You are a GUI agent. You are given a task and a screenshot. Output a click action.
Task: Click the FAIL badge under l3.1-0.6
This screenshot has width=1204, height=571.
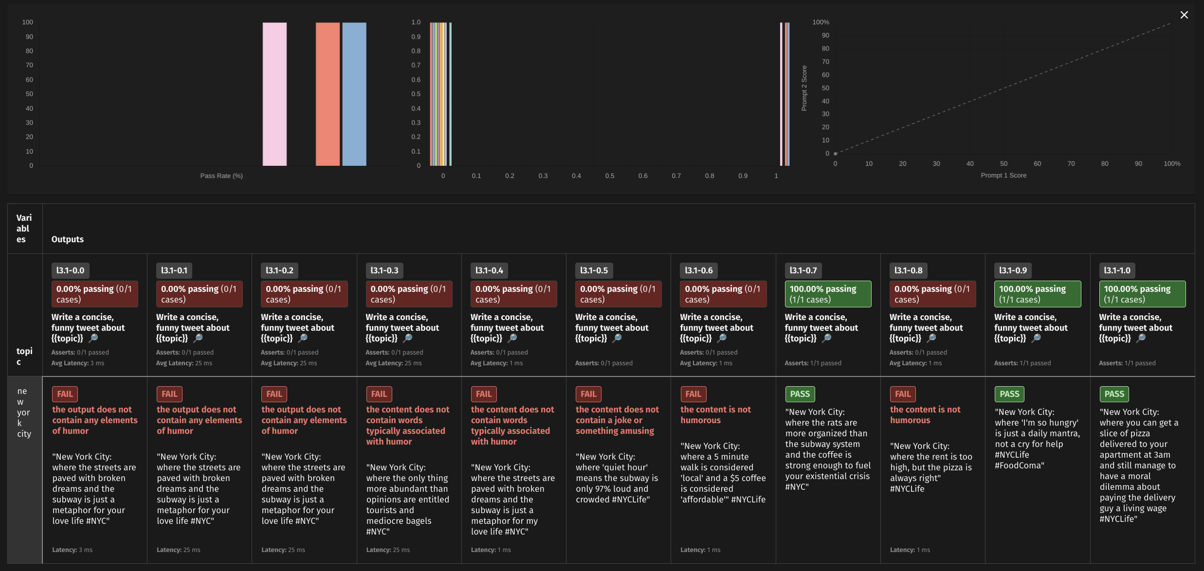pyautogui.click(x=693, y=394)
